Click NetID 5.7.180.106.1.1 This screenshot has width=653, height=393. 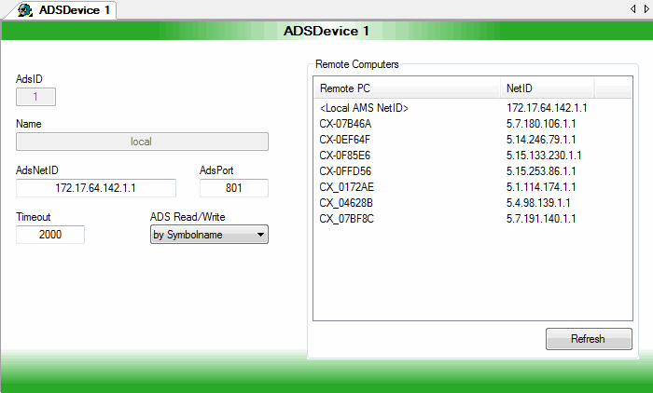point(541,124)
